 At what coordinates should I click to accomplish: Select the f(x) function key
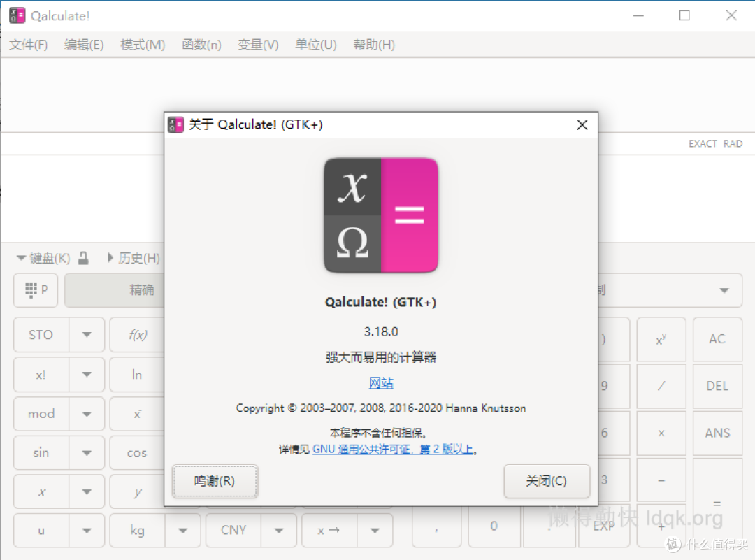[x=137, y=334]
